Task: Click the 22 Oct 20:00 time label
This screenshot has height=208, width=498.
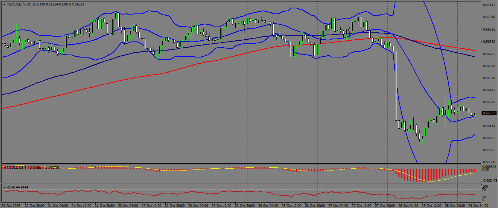Action: pos(175,205)
